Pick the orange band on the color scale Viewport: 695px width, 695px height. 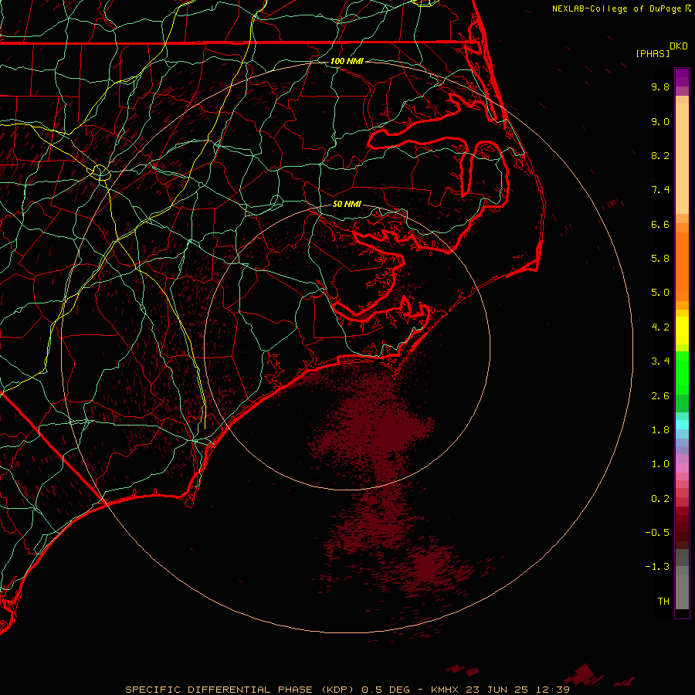pos(682,266)
